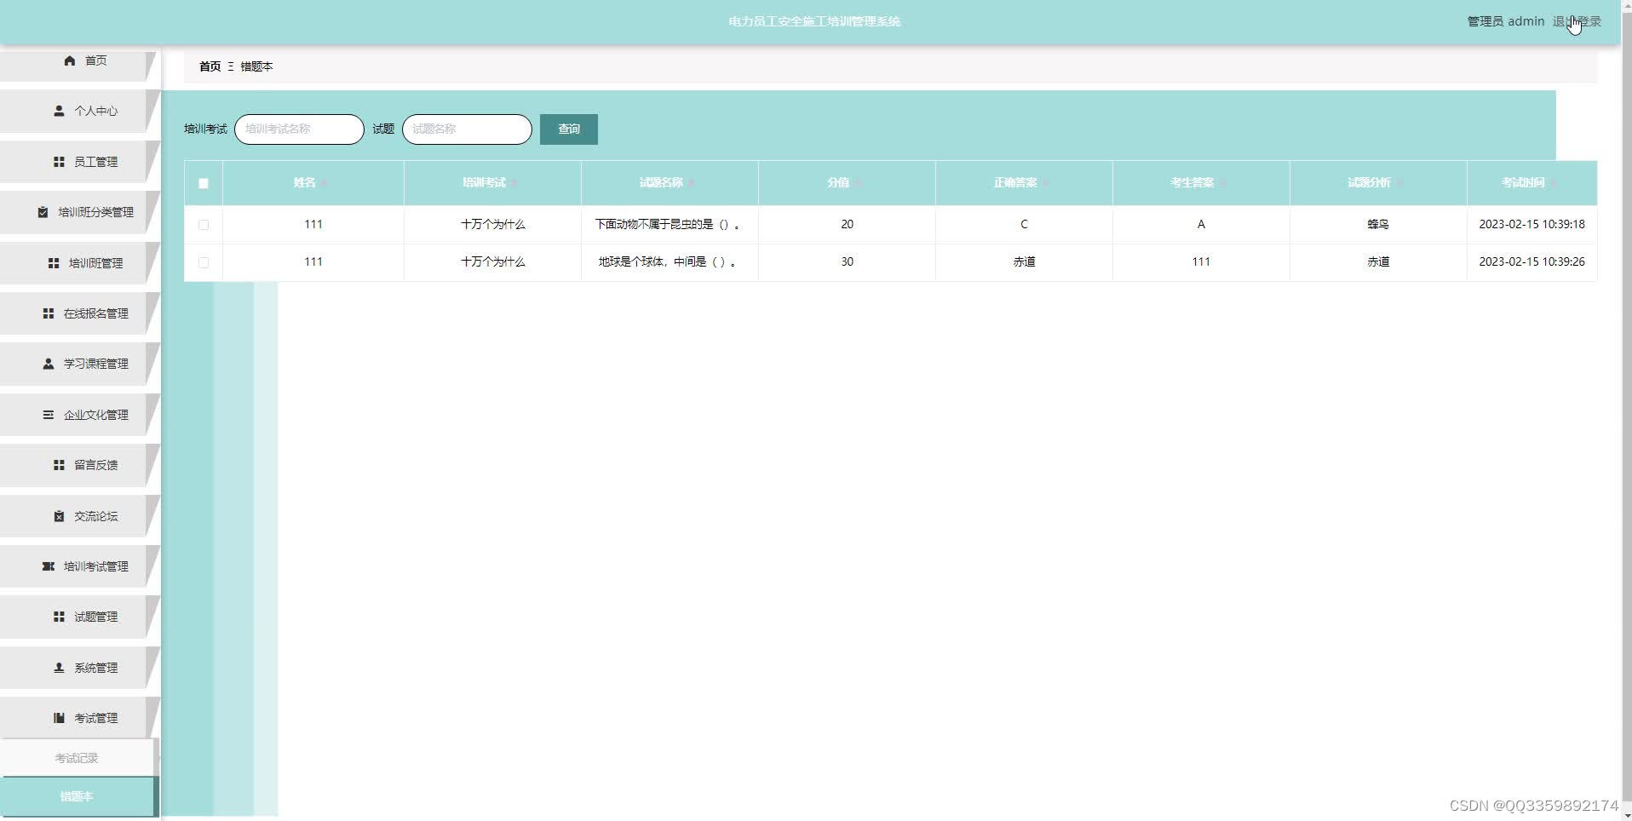Screen dimensions: 1632x821
Task: Click the score cell 20
Action: tap(847, 225)
